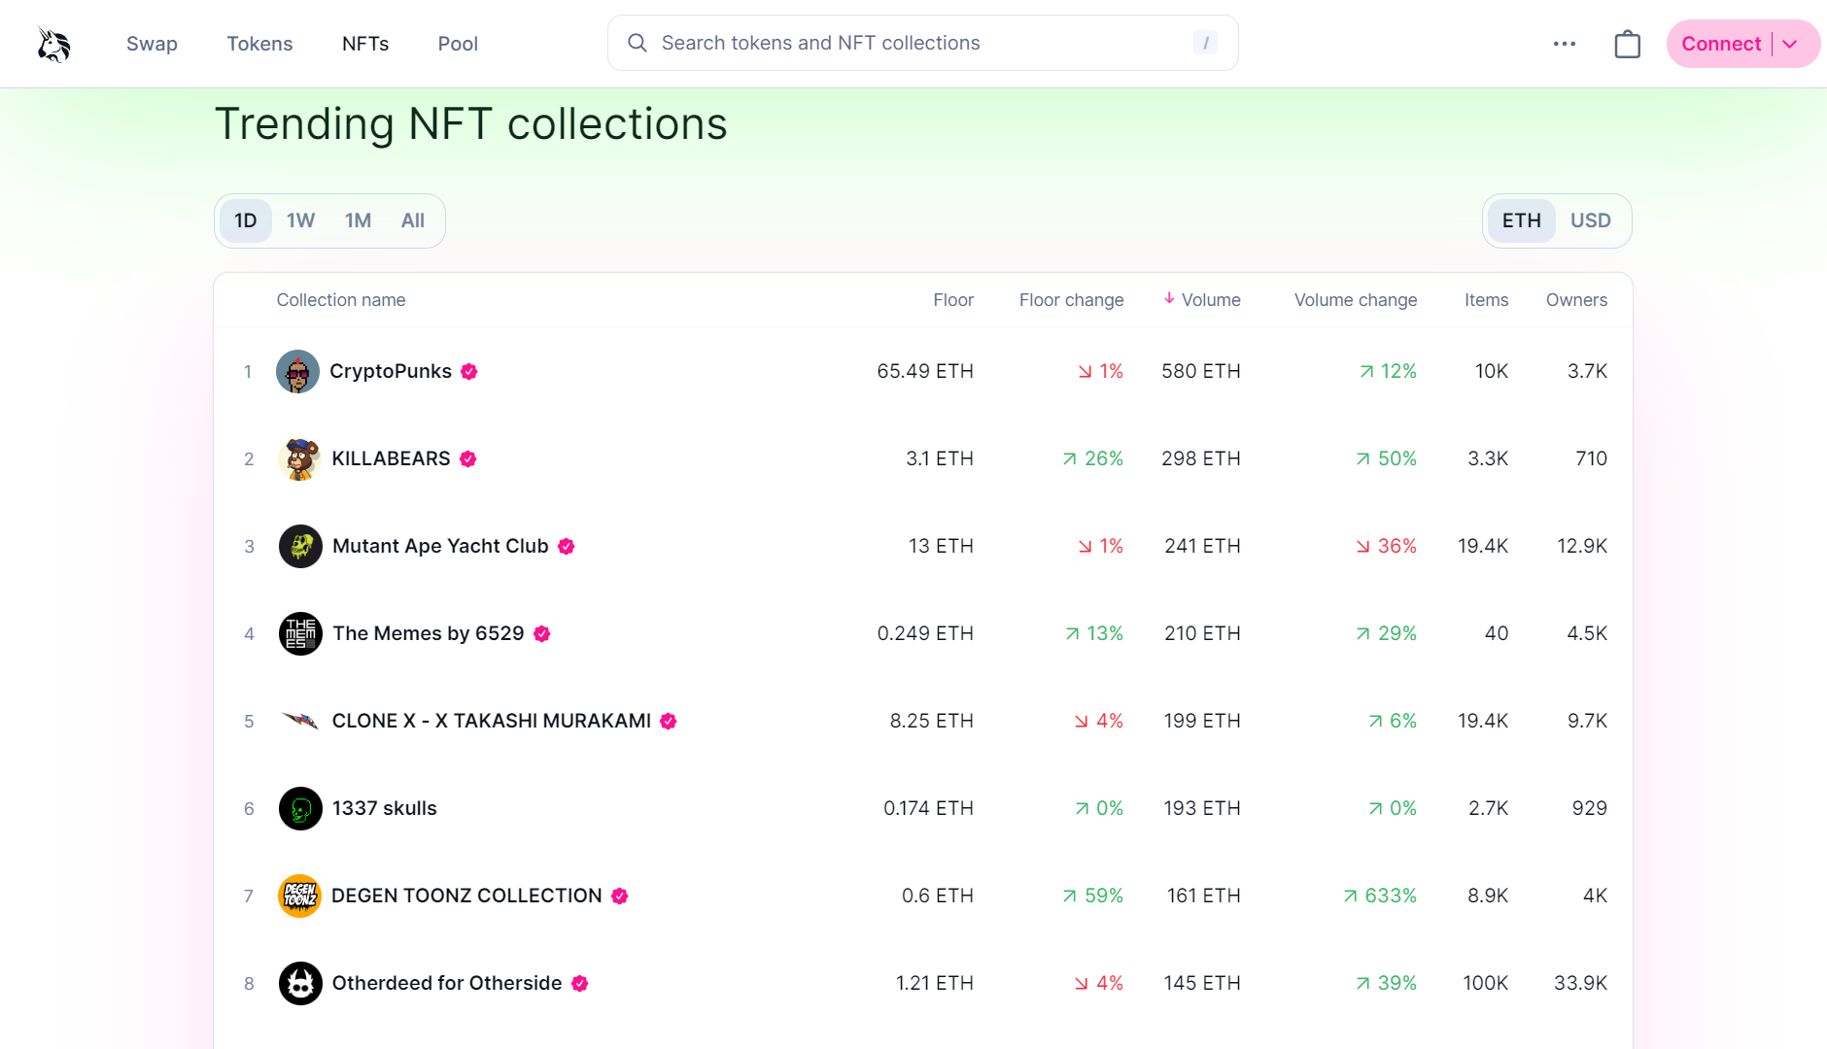Image resolution: width=1827 pixels, height=1049 pixels.
Task: Click Mutant Ape volume change 36%
Action: coord(1386,546)
